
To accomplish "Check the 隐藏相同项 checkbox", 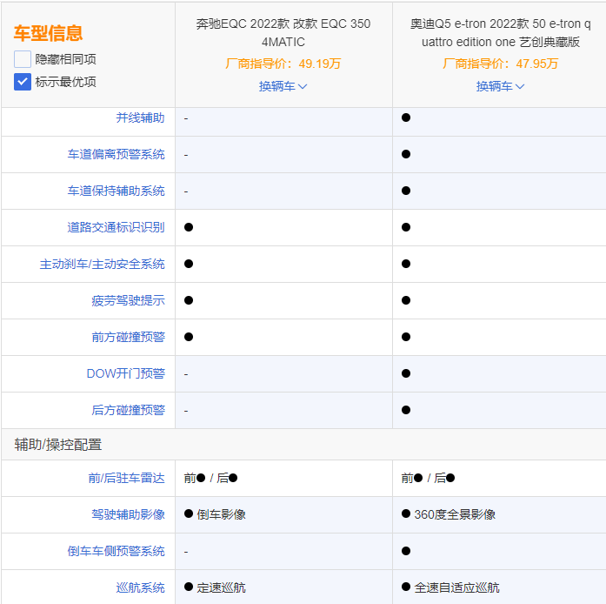I will [x=23, y=59].
